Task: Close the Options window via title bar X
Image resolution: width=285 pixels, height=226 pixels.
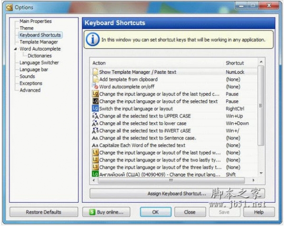Action: point(269,6)
